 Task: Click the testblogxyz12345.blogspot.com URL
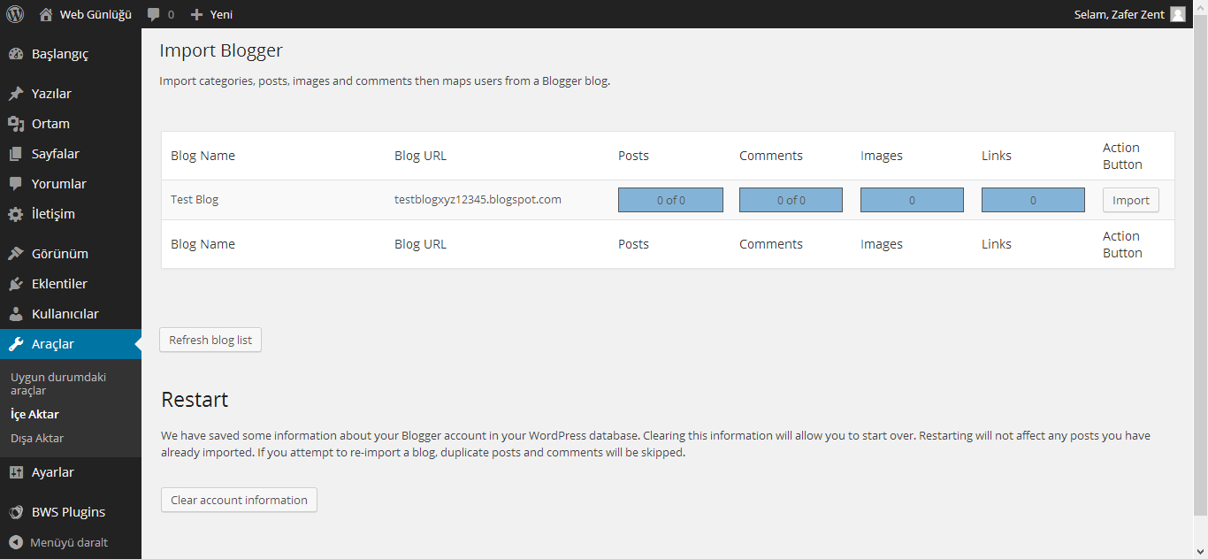[x=478, y=200]
